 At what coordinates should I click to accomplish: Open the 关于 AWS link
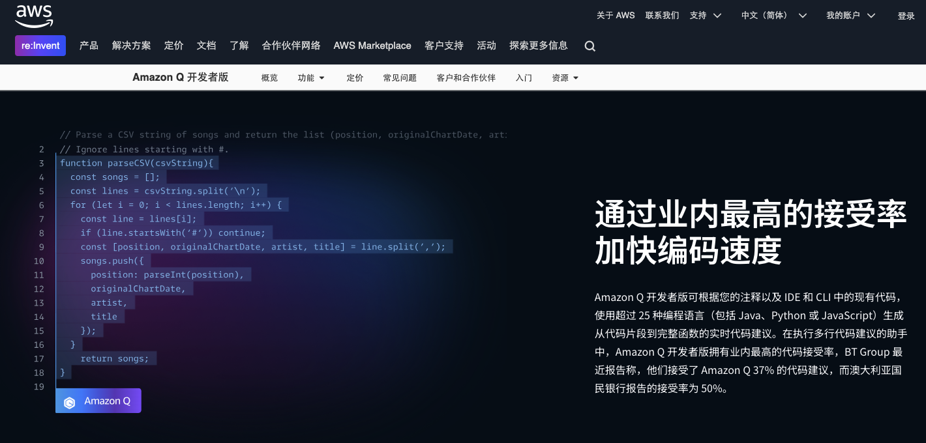[x=616, y=16]
